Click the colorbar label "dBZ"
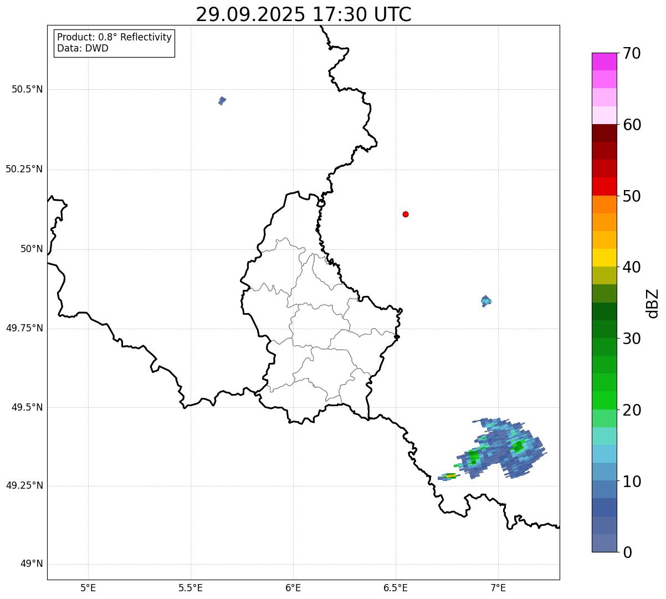Image resolution: width=666 pixels, height=599 pixels. 653,303
